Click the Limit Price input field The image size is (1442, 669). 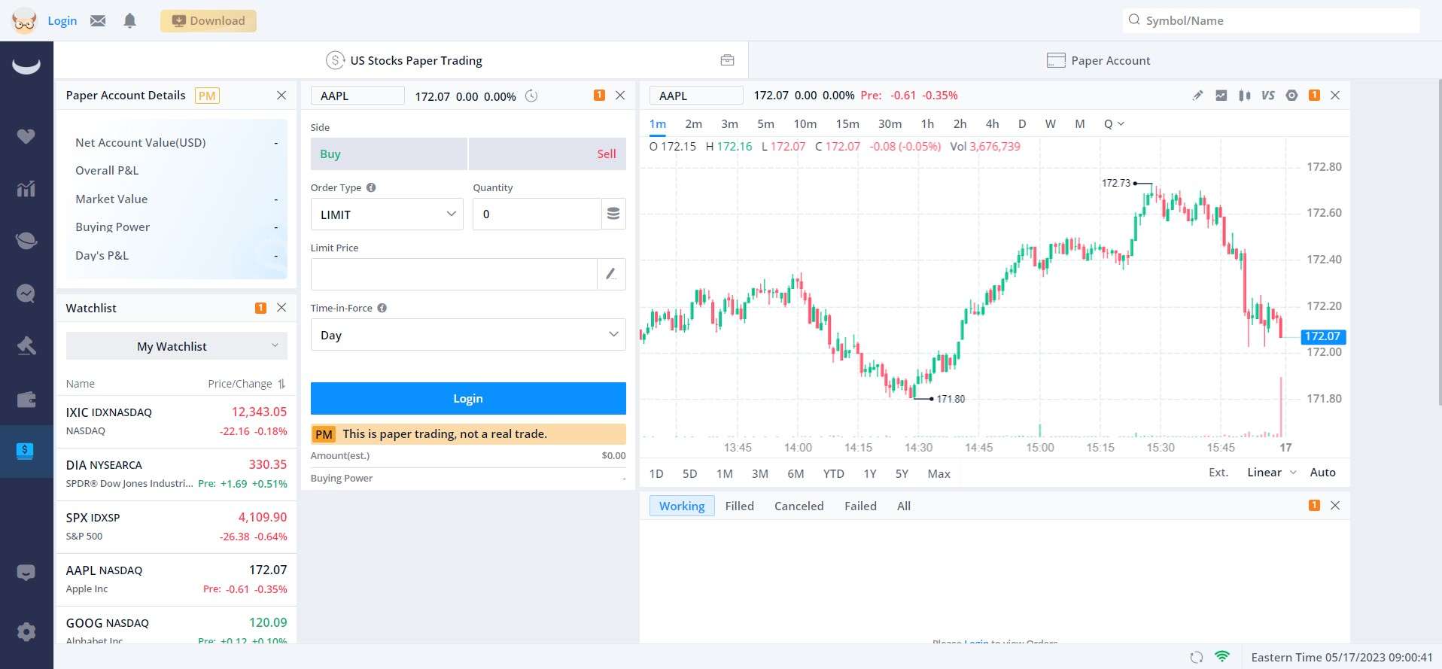454,274
